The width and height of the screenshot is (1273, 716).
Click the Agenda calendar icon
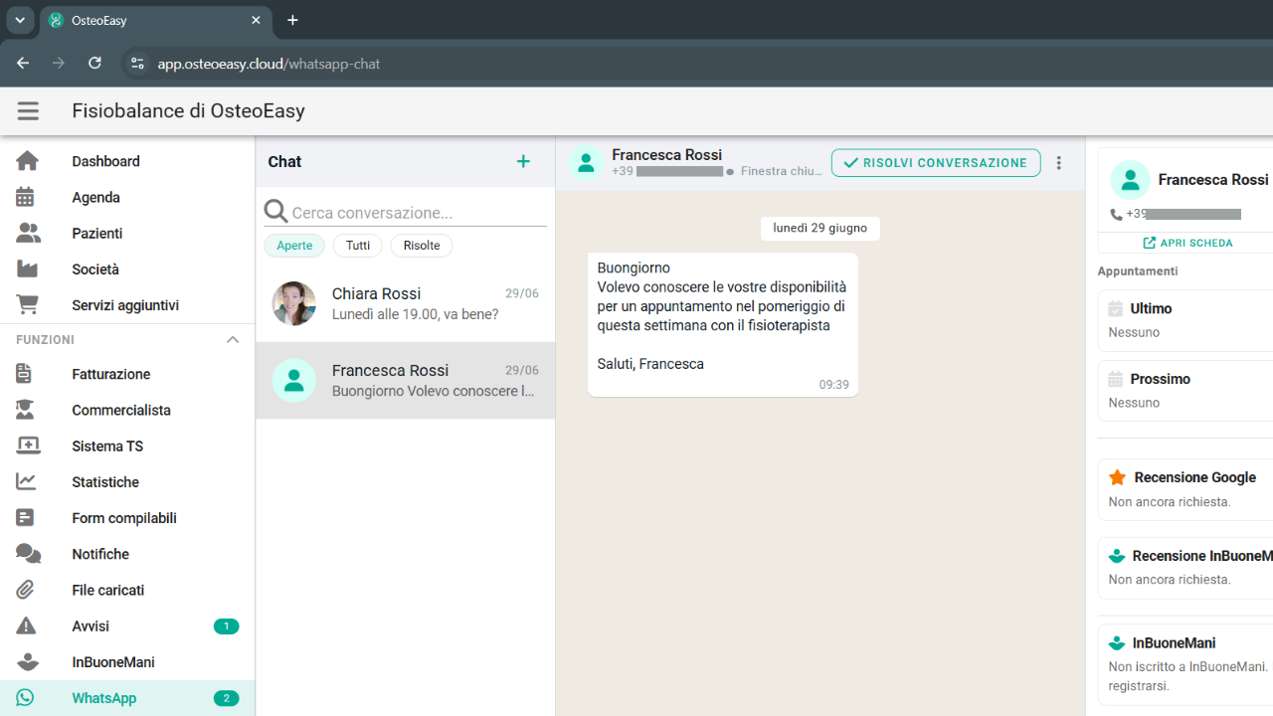point(26,197)
